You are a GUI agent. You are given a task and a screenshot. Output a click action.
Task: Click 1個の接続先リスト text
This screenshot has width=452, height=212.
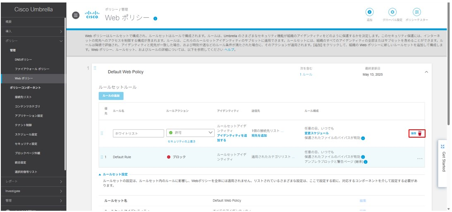coord(268,131)
